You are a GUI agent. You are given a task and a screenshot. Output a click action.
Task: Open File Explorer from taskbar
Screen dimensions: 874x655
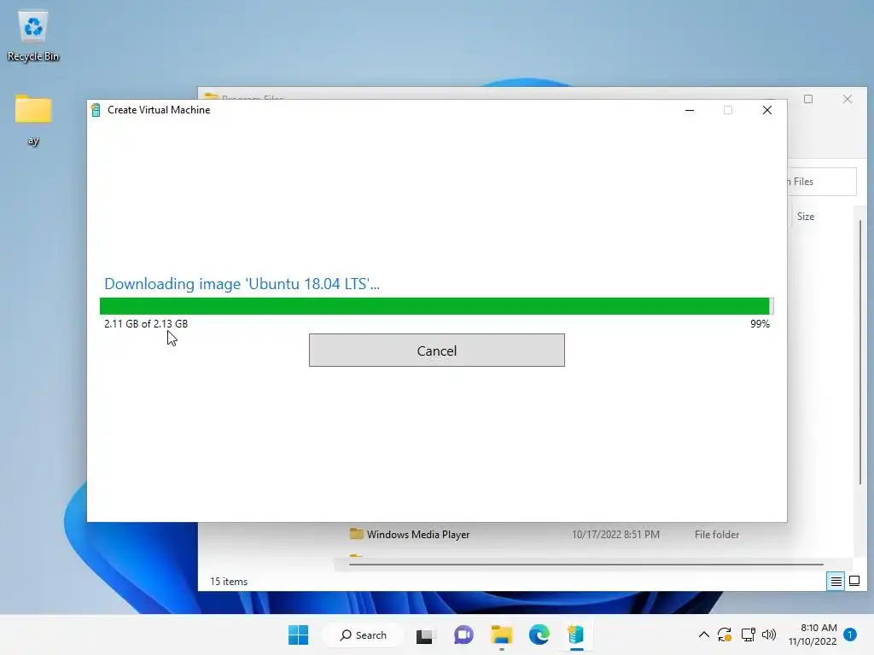pos(501,635)
